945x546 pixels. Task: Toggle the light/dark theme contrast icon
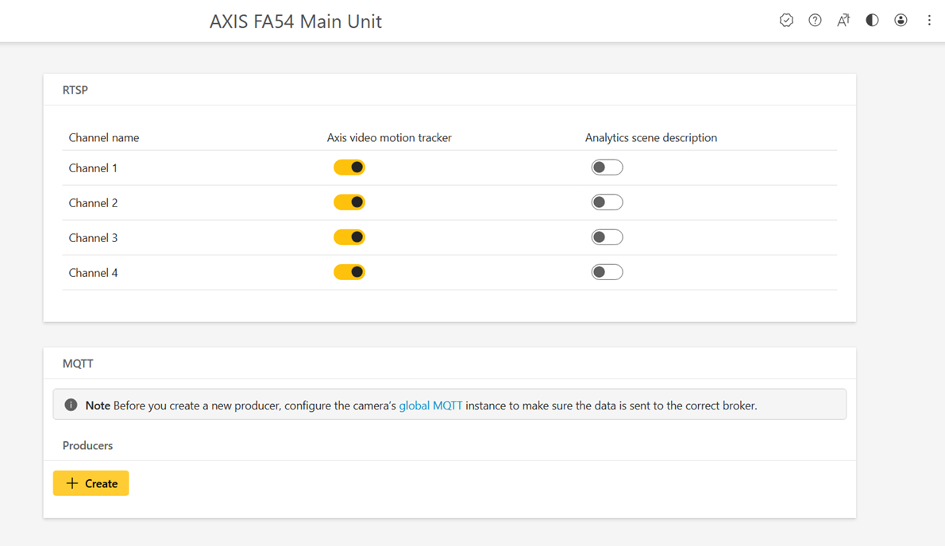point(872,21)
